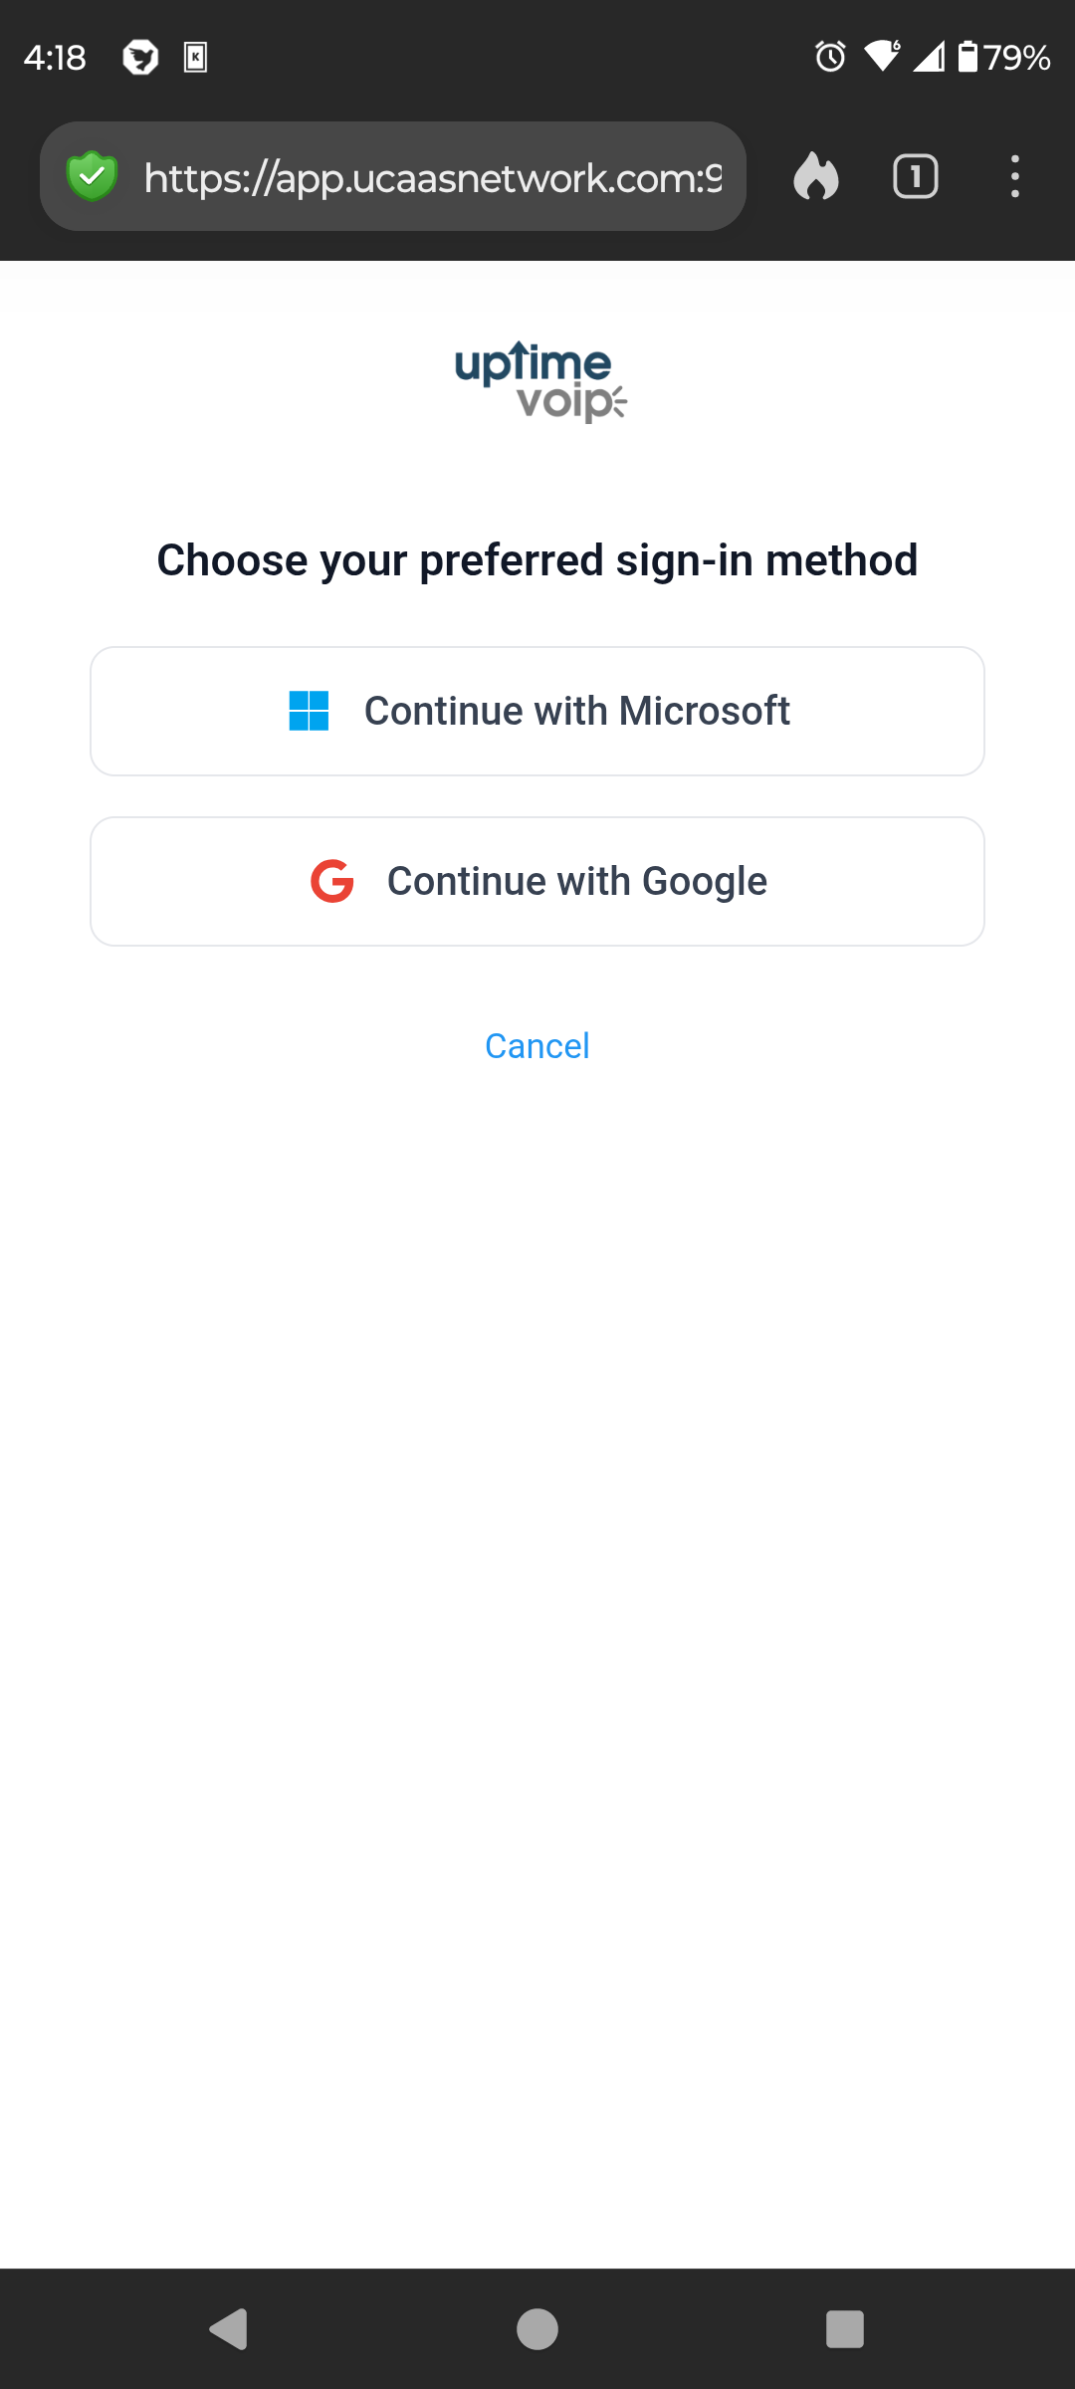
Task: Tap the uptime voip logo
Action: pos(540,382)
